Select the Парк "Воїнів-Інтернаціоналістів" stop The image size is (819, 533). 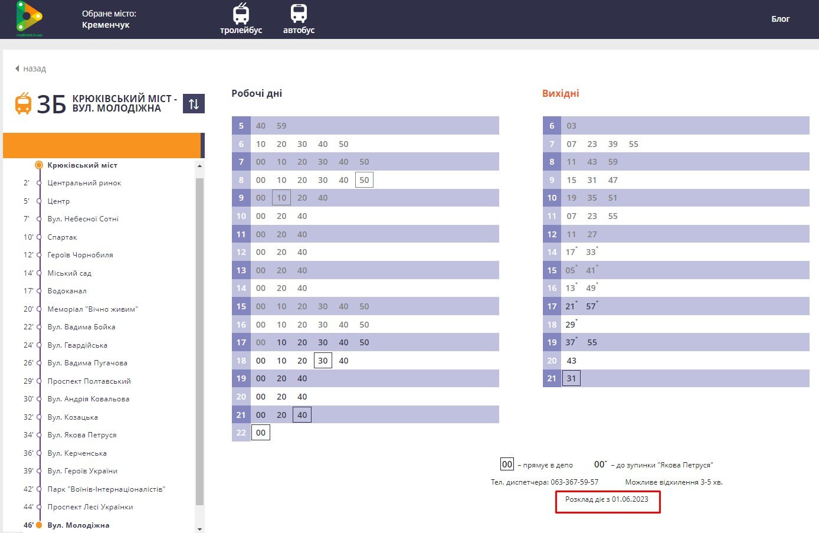[106, 489]
